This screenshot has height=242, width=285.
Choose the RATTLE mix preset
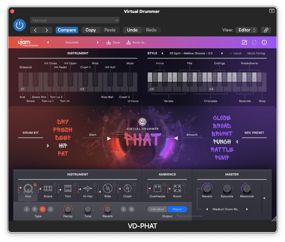[222, 150]
